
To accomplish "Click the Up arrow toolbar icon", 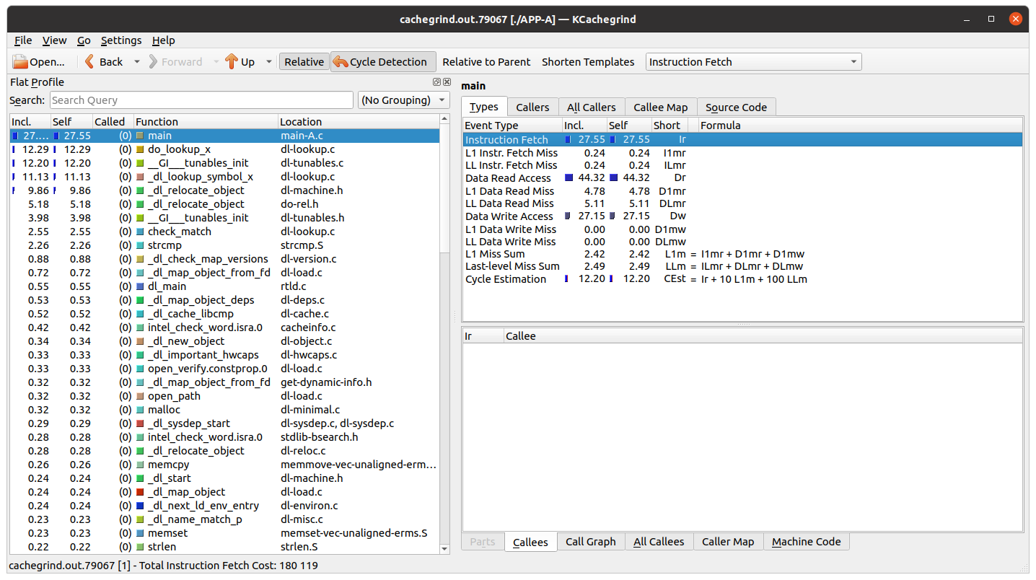I will tap(231, 62).
